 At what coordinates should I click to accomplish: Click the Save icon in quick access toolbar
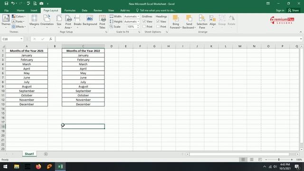[6, 3]
